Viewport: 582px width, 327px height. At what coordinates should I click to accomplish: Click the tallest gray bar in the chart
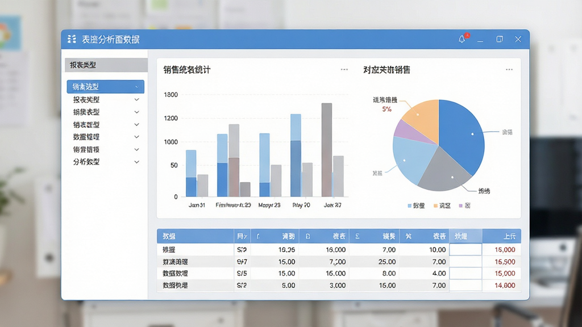coord(327,150)
